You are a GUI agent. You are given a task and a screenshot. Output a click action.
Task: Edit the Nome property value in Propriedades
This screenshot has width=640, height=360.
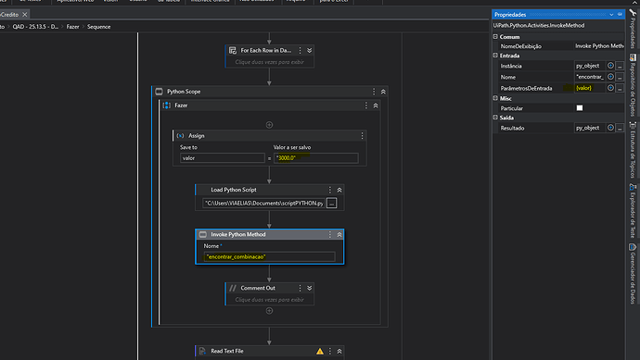[x=590, y=77]
